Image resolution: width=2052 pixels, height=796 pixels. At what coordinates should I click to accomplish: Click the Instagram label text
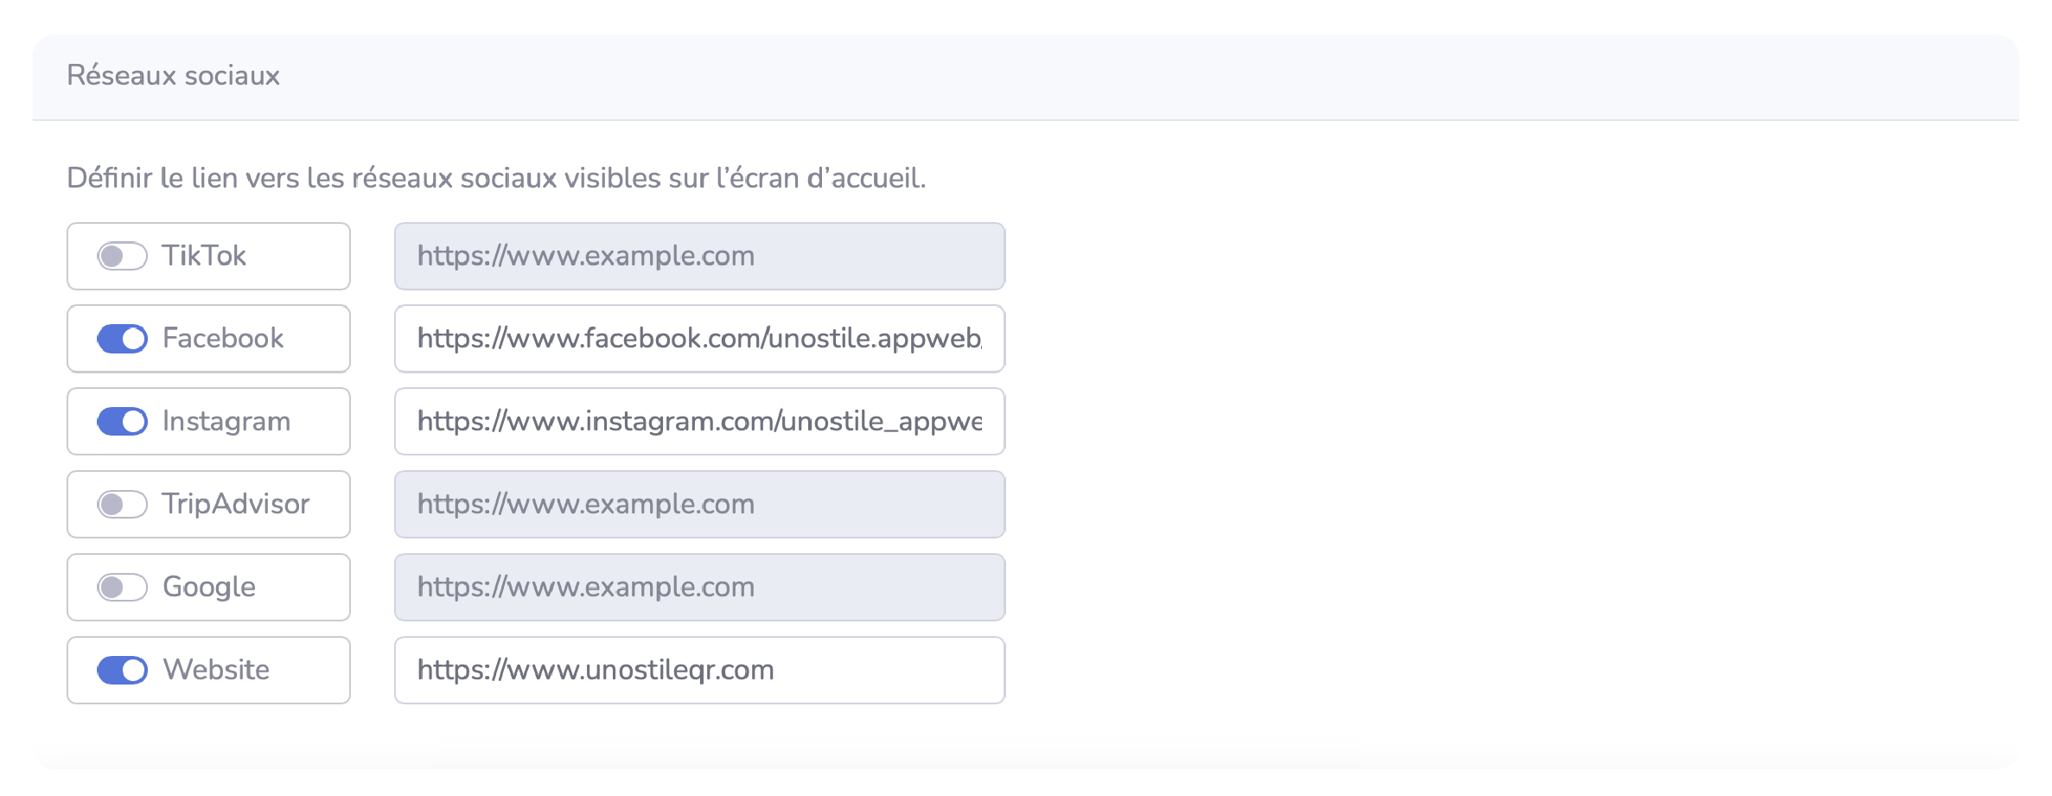click(x=226, y=422)
